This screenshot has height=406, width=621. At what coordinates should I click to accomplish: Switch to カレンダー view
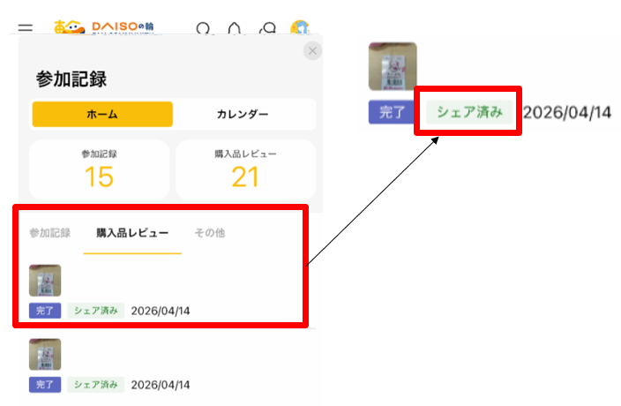(243, 114)
